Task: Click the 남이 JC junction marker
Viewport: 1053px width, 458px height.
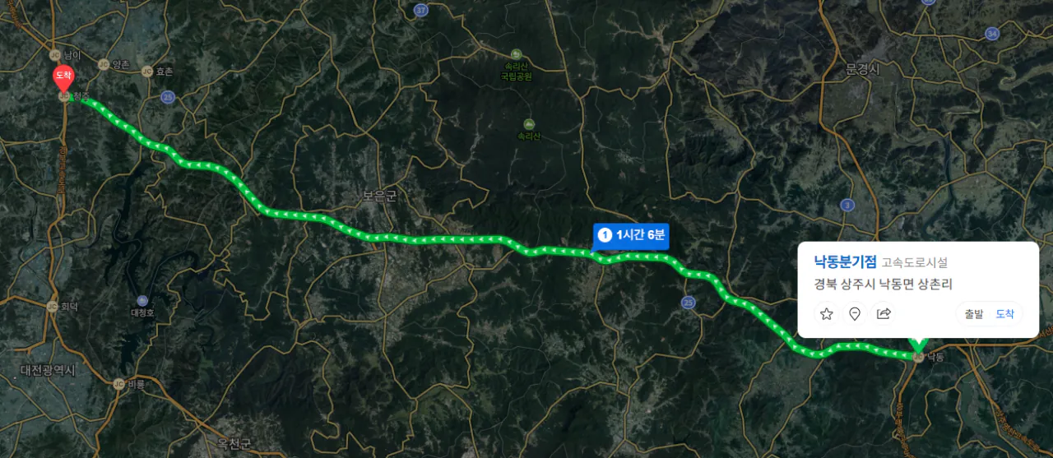Action: point(55,55)
